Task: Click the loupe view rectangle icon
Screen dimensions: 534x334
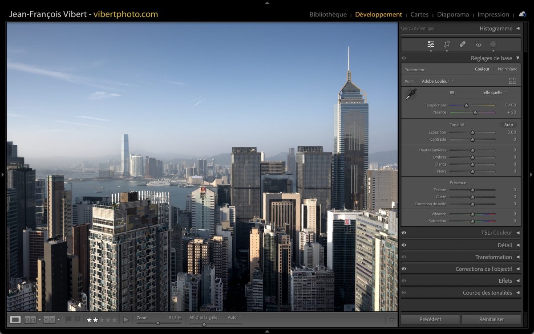Action: click(16, 319)
